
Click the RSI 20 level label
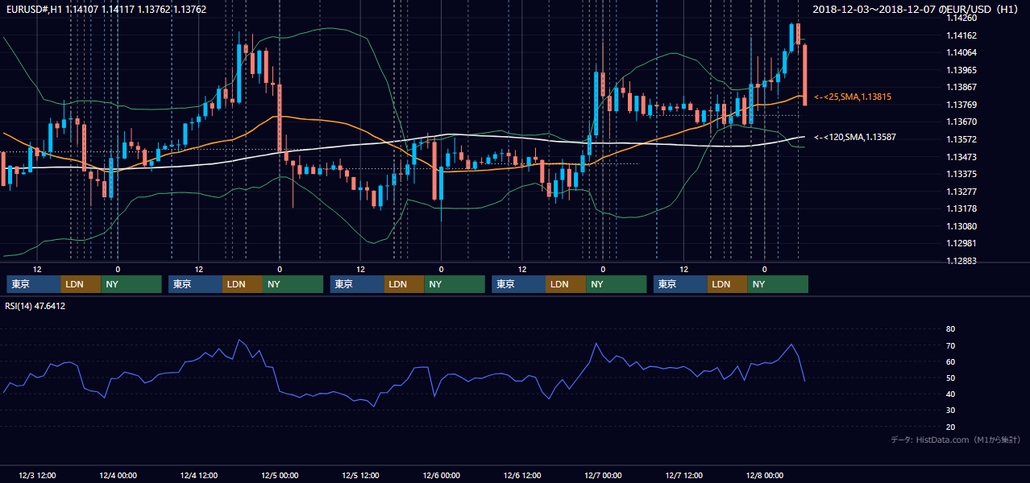pyautogui.click(x=950, y=427)
